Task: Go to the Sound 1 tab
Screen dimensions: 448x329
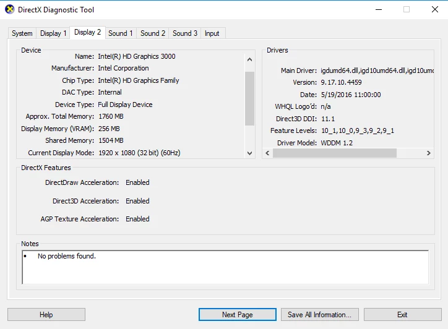Action: click(x=121, y=33)
